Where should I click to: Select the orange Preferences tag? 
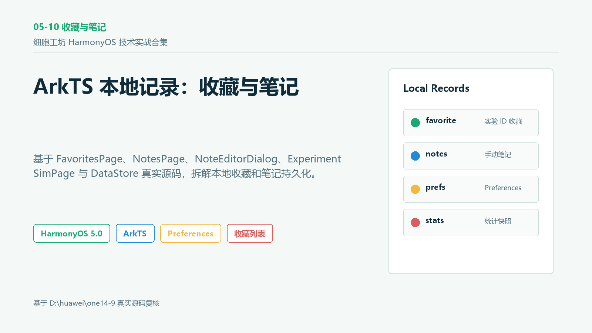[x=191, y=233]
